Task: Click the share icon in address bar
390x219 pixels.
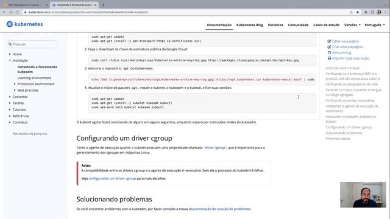Action: pos(351,12)
